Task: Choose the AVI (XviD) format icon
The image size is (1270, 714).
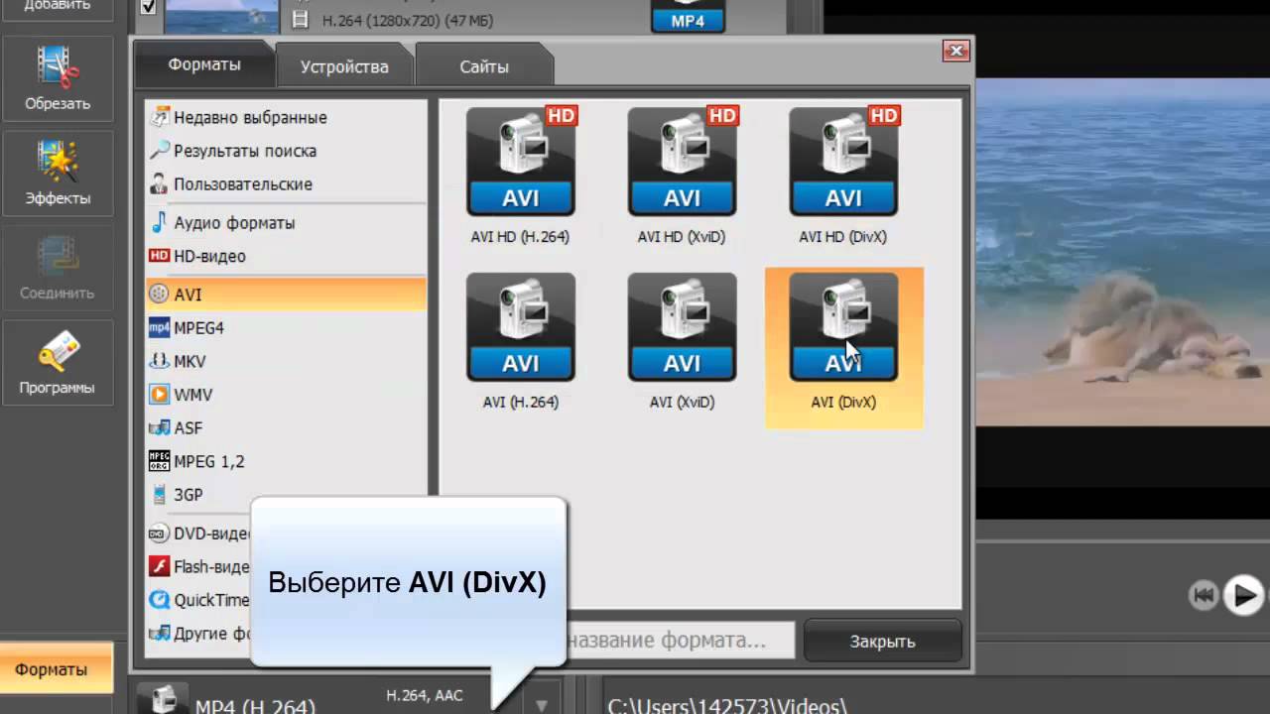Action: [683, 327]
